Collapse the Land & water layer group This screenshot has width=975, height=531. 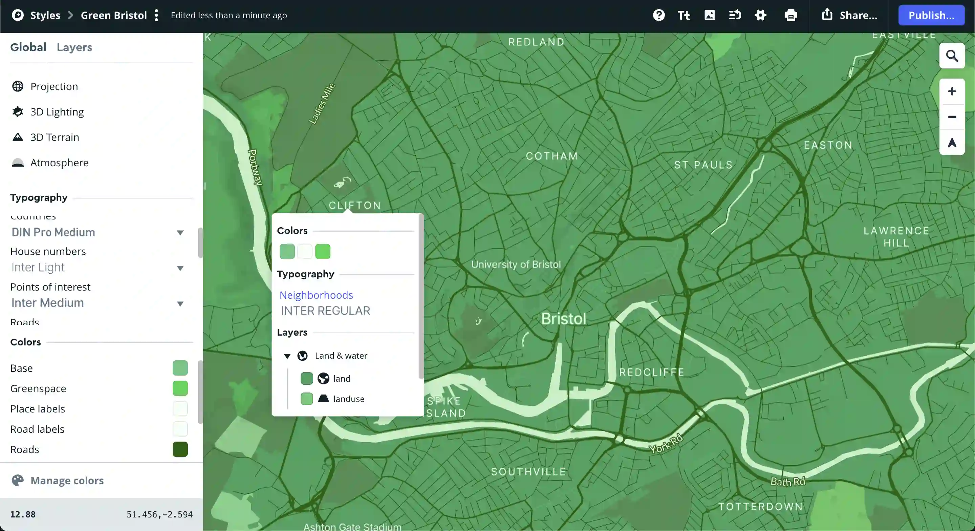click(287, 356)
